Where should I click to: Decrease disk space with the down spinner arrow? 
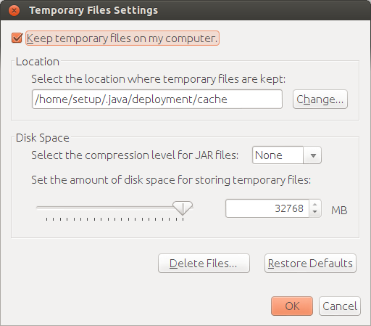(x=314, y=212)
